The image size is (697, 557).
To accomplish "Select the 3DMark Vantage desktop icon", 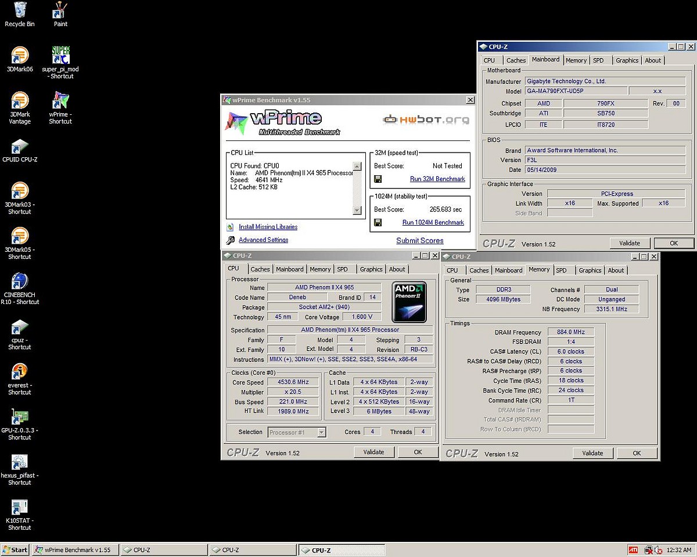I will click(20, 100).
